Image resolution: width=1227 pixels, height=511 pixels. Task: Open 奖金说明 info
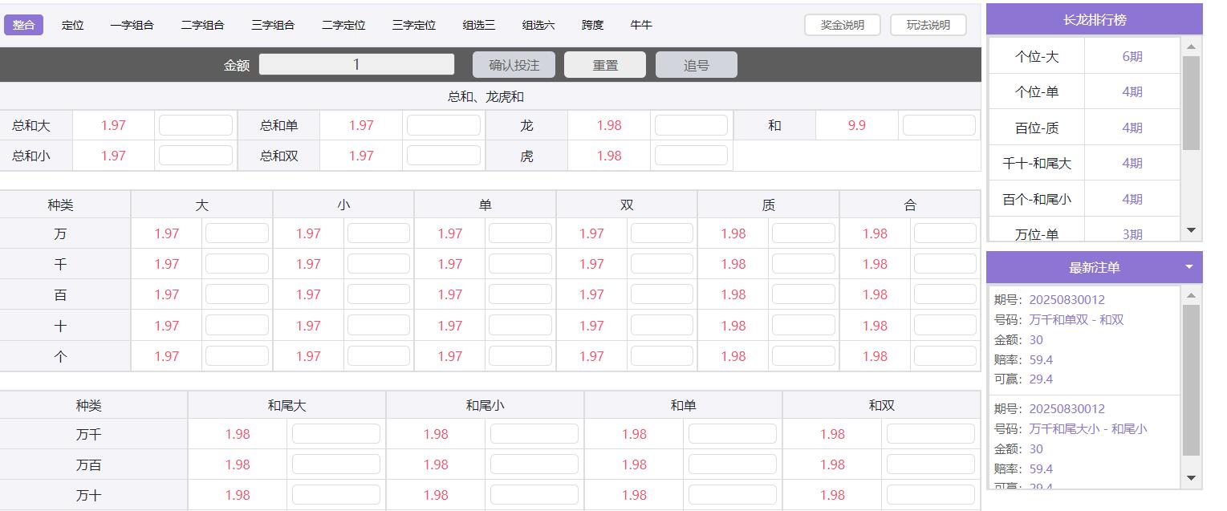coord(842,25)
